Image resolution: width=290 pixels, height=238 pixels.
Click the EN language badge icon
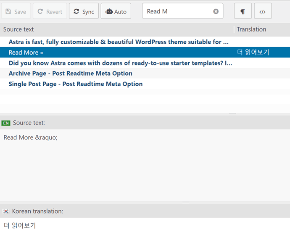[6, 123]
